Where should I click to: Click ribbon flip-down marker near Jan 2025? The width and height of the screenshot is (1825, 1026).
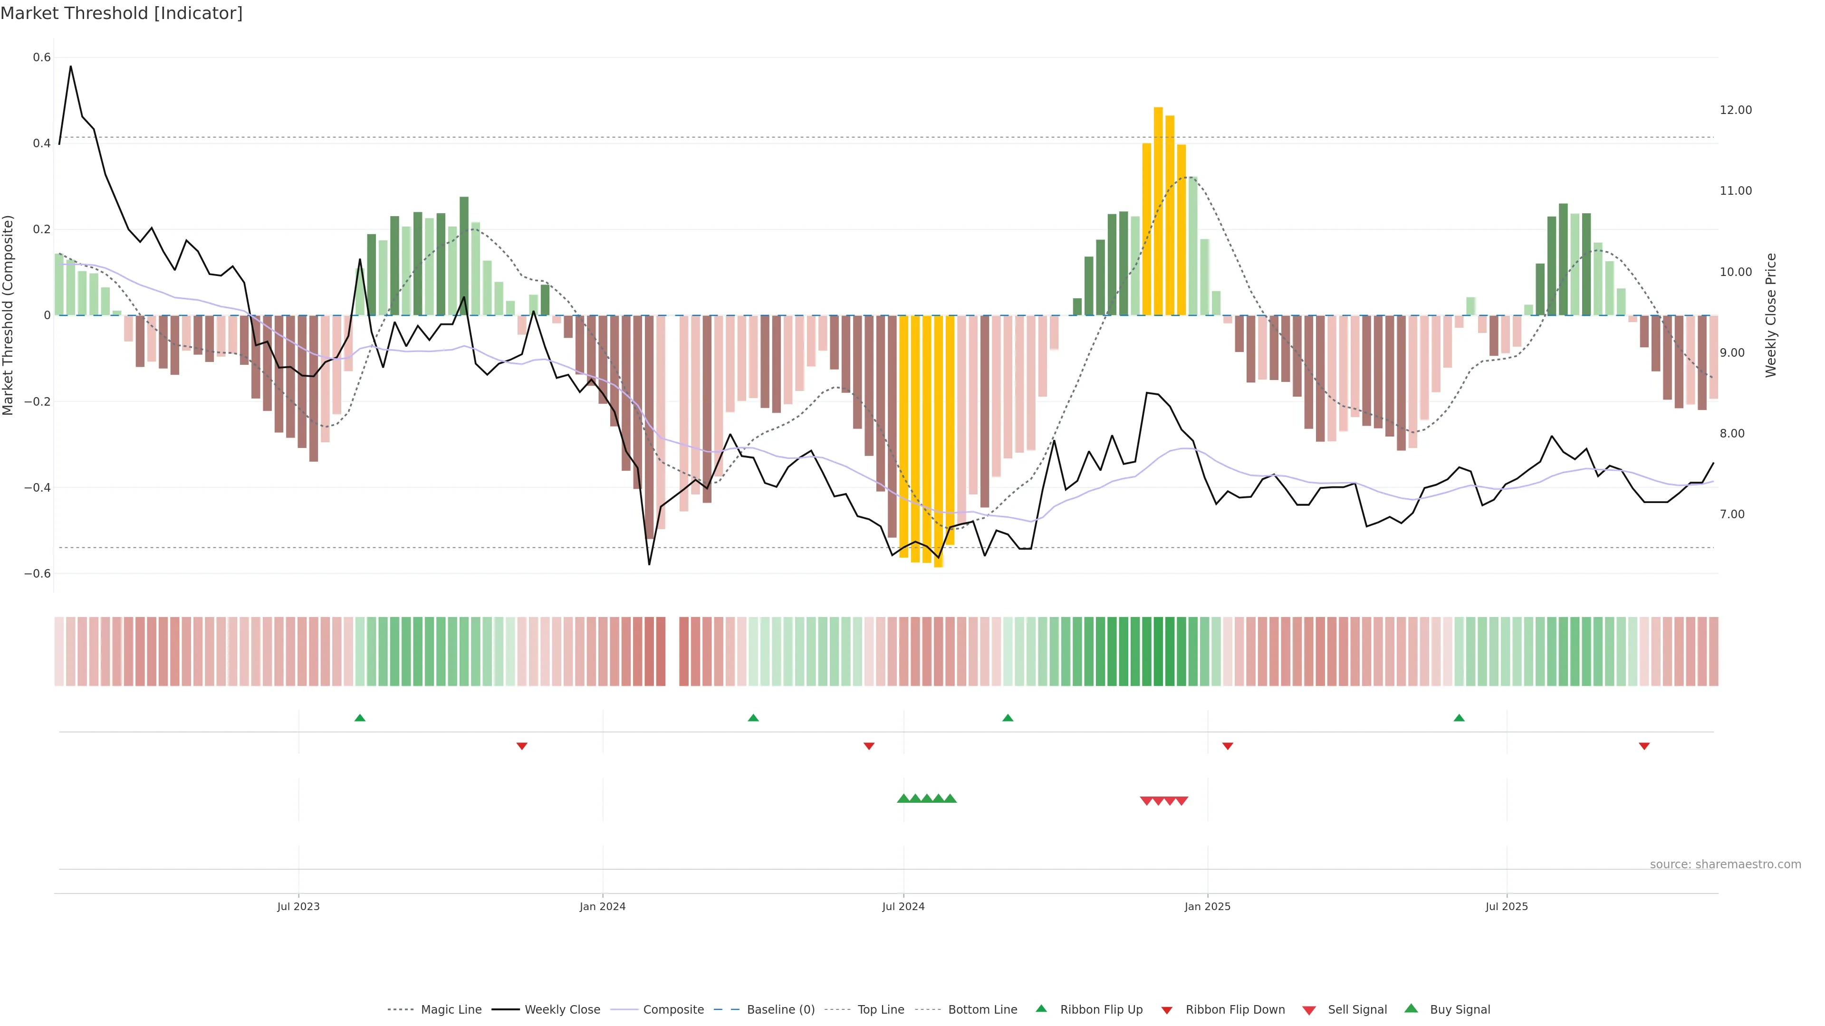(1228, 746)
